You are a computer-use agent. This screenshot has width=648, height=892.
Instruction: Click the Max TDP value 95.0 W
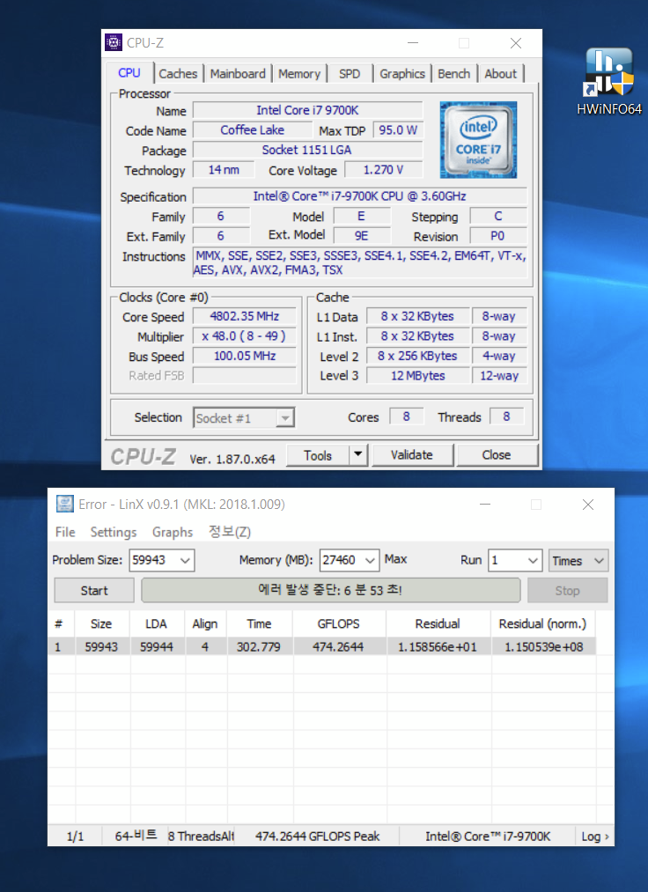point(398,130)
